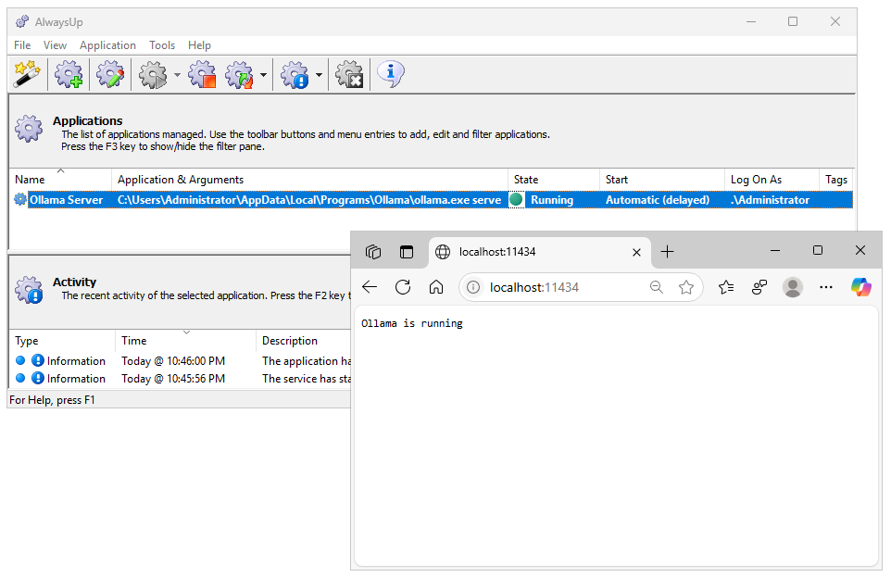Stop the application using the gear-stop icon
The width and height of the screenshot is (891, 577).
pos(202,74)
